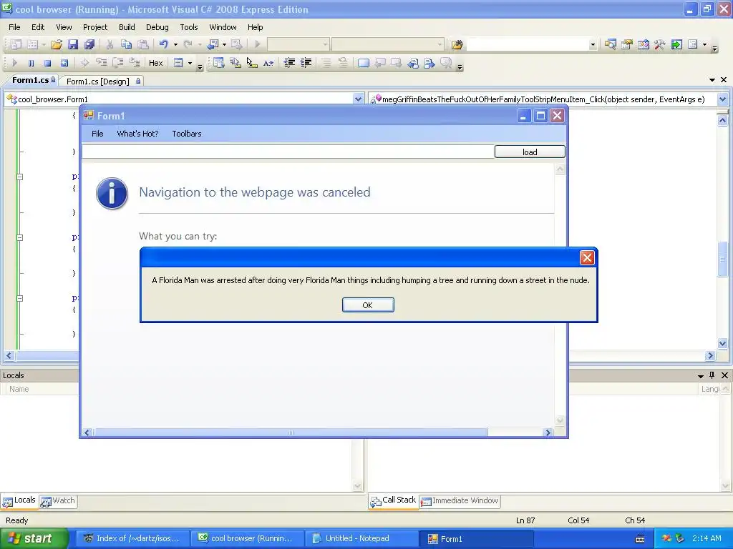Open the Object Browser icon
The image size is (733, 549).
click(644, 44)
